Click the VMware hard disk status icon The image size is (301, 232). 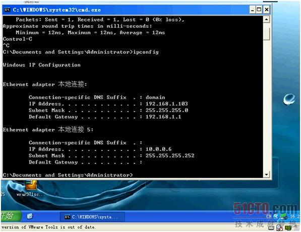pyautogui.click(x=271, y=227)
